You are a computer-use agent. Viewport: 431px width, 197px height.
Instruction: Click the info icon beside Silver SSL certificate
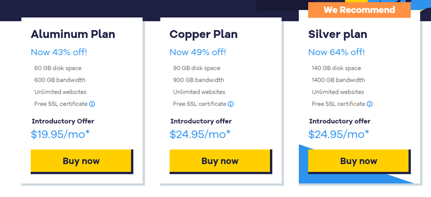(x=370, y=104)
